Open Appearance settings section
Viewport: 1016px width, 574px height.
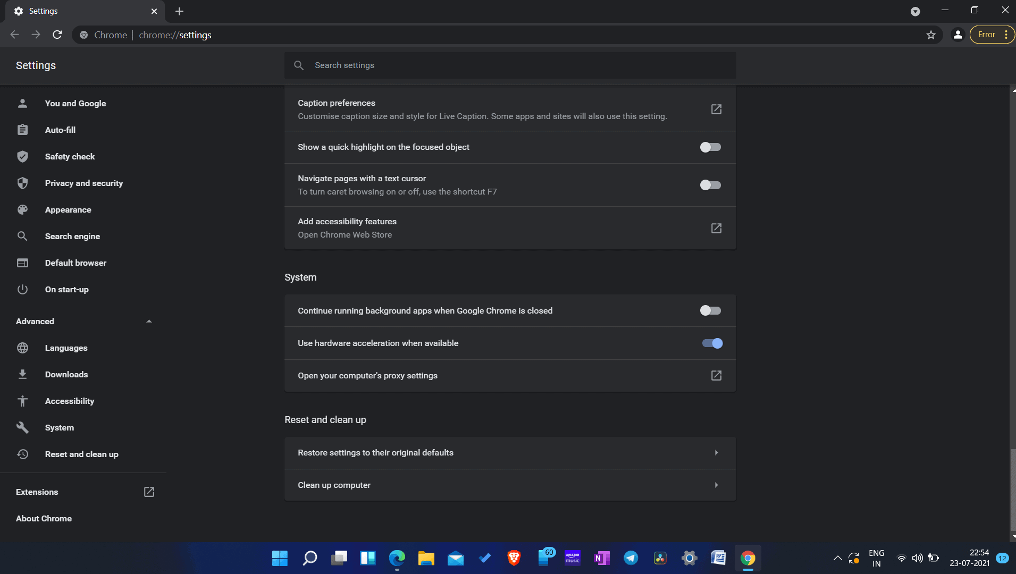[x=68, y=209]
